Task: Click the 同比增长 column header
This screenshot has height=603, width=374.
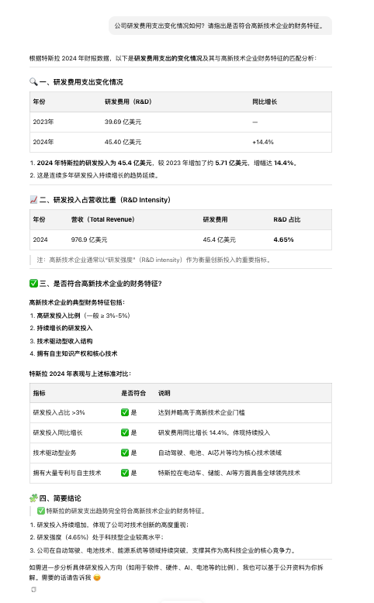Action: pyautogui.click(x=265, y=102)
